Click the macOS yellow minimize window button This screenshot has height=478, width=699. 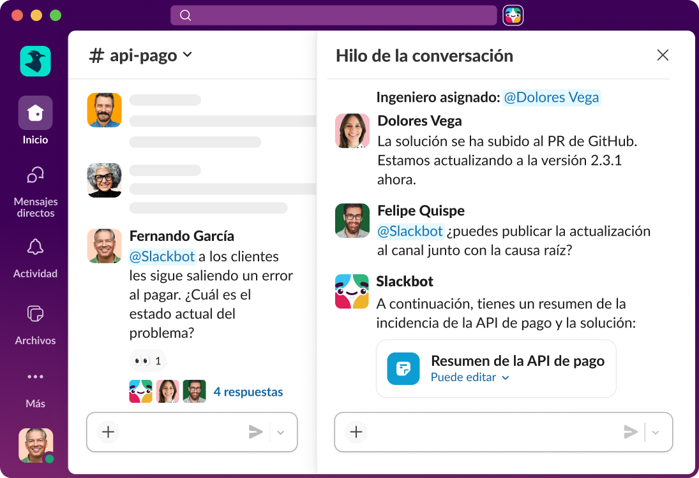[x=36, y=15]
